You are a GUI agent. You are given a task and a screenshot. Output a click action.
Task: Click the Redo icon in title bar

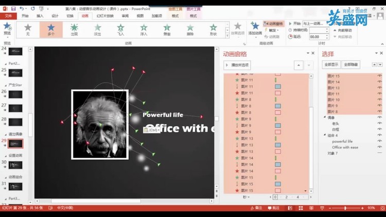[33, 9]
